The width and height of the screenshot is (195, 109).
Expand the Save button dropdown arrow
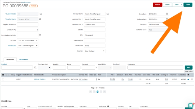(x=181, y=5)
